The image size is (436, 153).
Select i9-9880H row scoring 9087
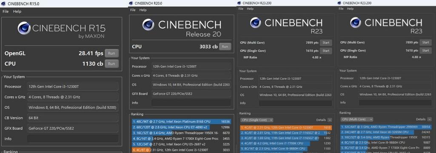386,143
